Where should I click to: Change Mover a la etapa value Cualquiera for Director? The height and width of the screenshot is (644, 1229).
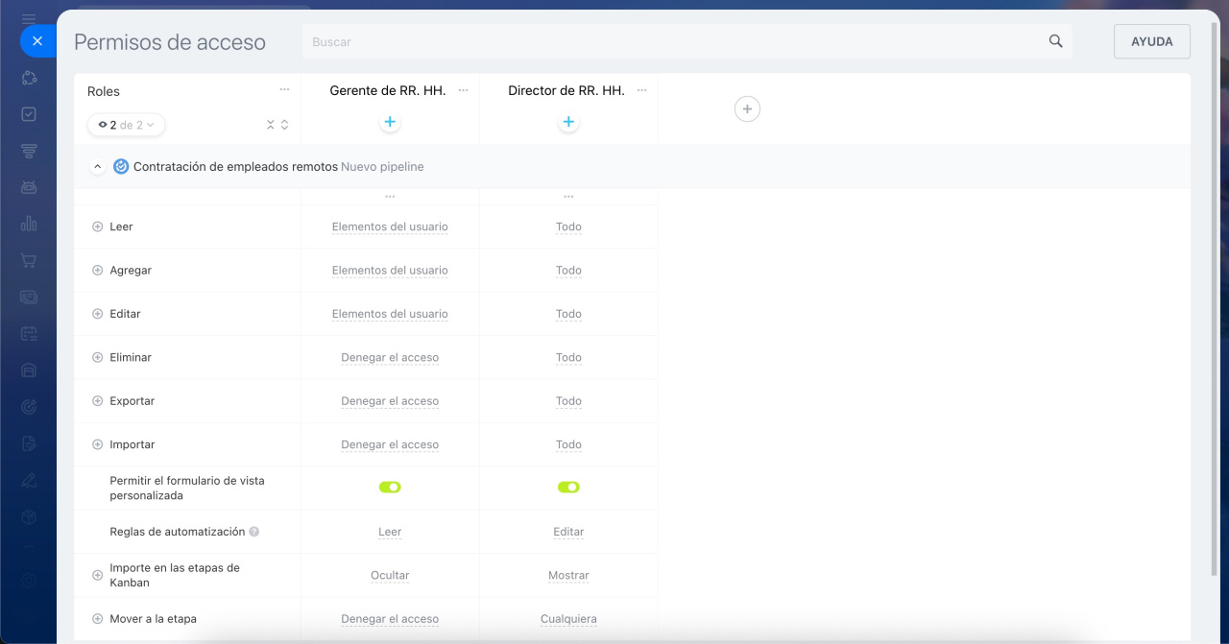(x=568, y=619)
